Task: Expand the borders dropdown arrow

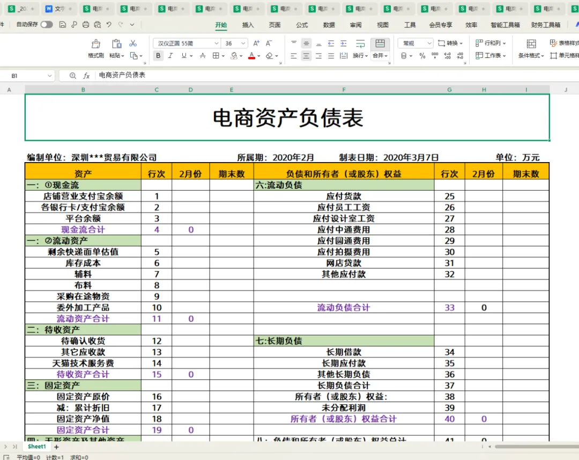Action: (224, 56)
